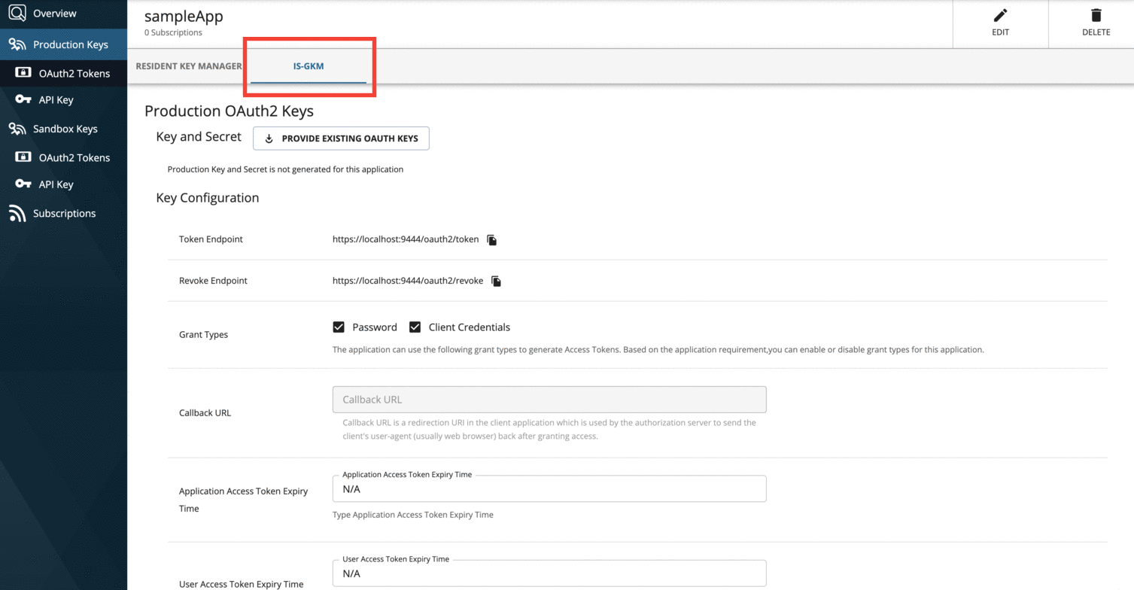Uncheck Client Credentials grant type

click(415, 327)
